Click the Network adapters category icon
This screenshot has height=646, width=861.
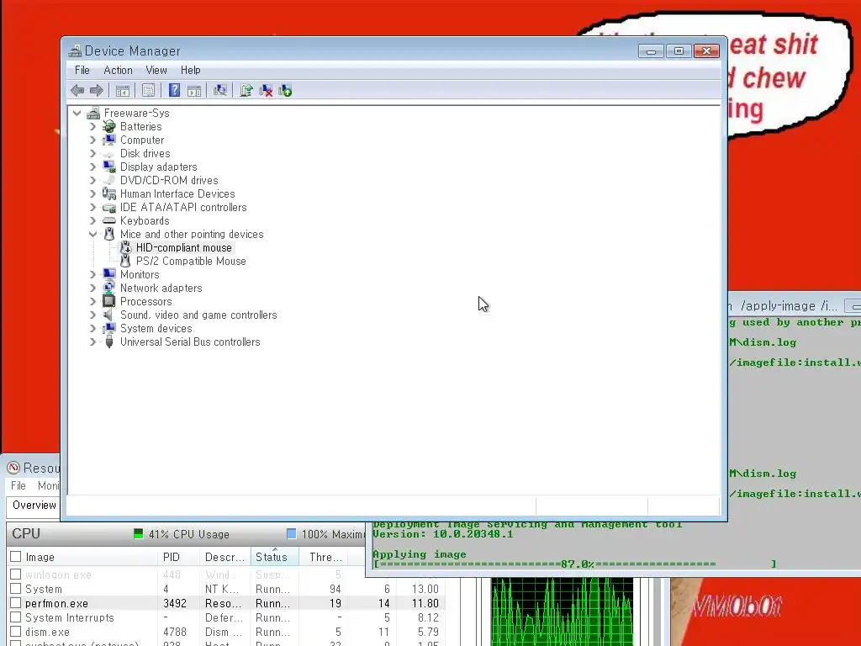[x=108, y=288]
